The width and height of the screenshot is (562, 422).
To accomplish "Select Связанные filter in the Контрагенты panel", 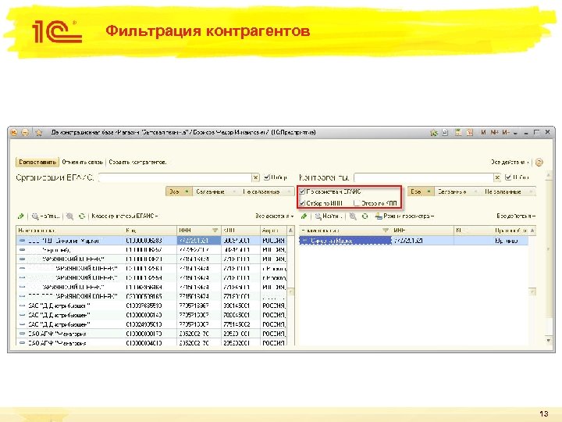I will click(x=457, y=191).
